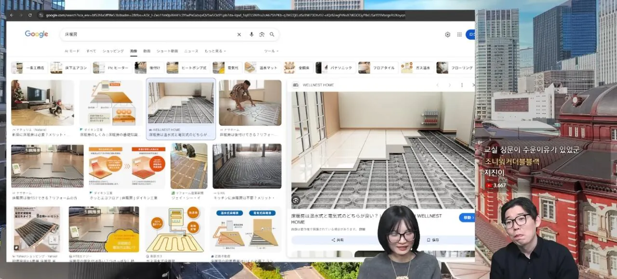Click the voice search microphone icon

pos(251,35)
